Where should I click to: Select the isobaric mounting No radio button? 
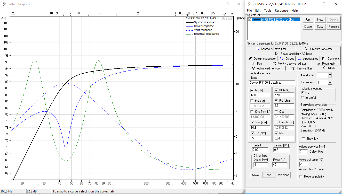pos(303,93)
